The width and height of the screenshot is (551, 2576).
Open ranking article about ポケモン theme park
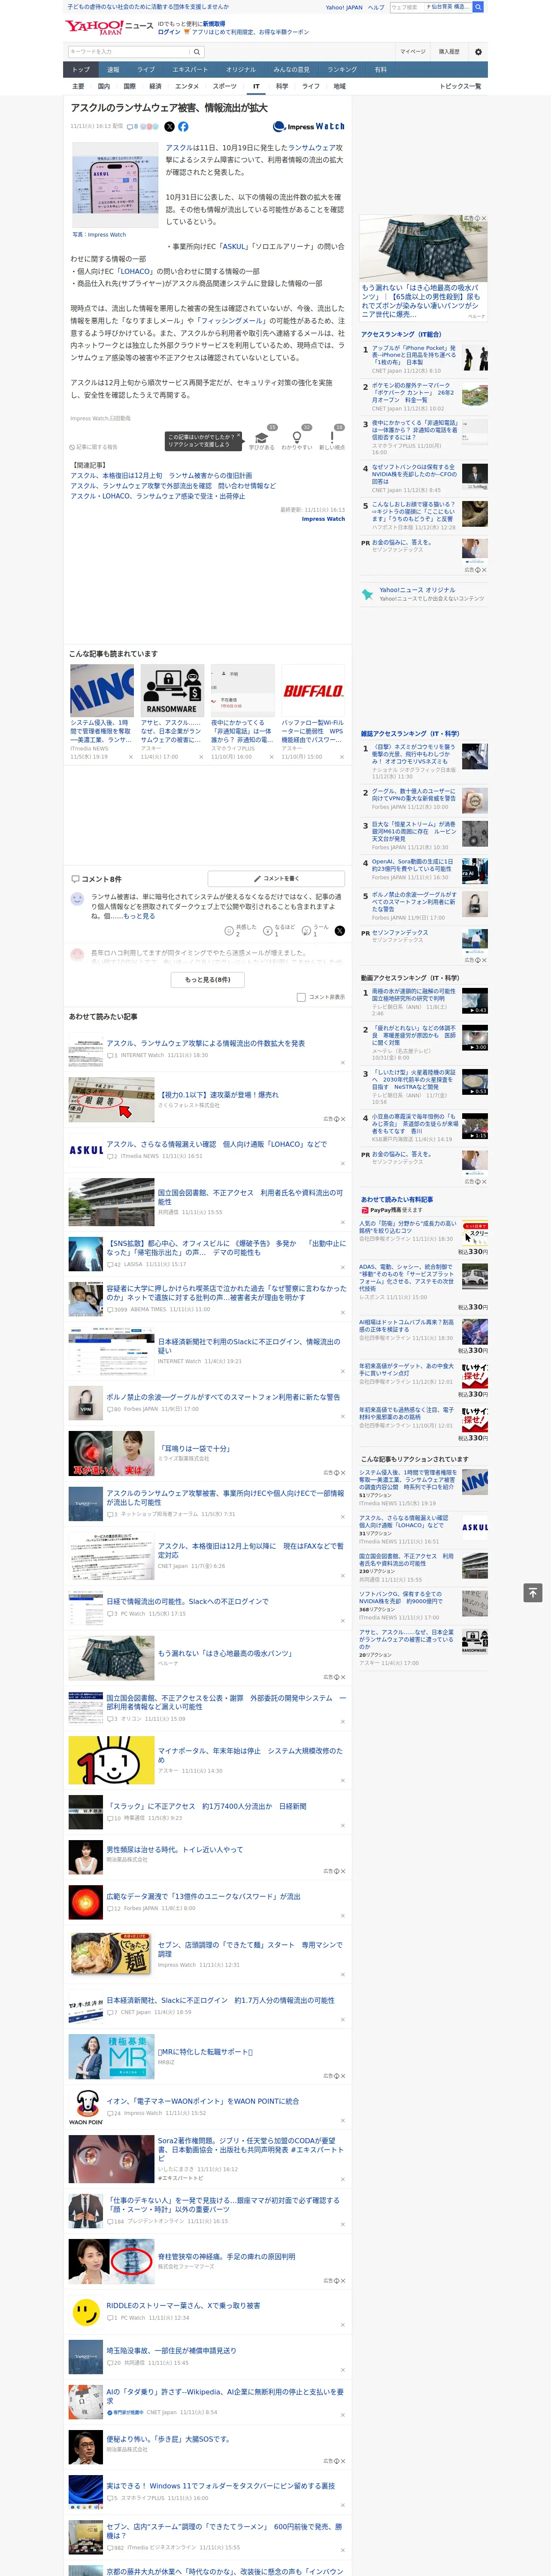coord(414,392)
